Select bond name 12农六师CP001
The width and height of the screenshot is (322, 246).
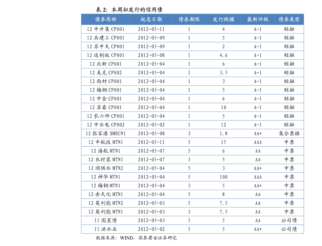pyautogui.click(x=106, y=116)
